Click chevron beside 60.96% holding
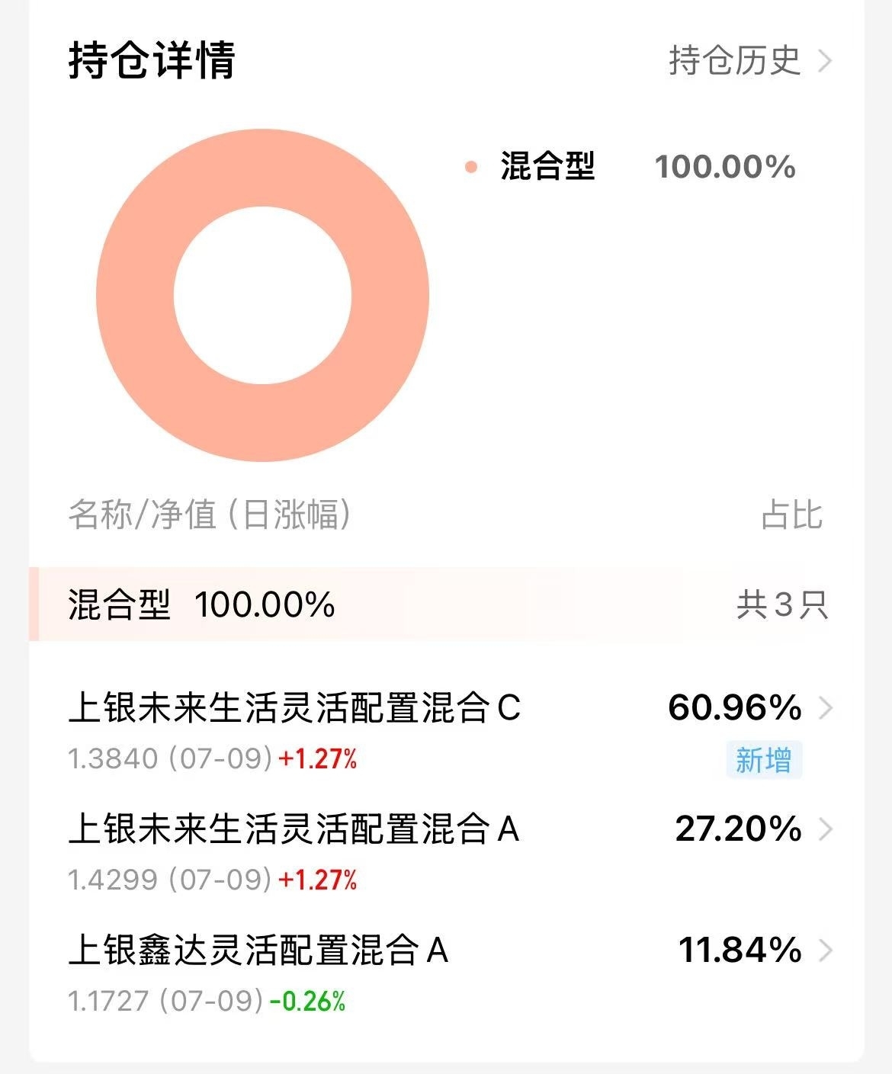 (x=825, y=708)
